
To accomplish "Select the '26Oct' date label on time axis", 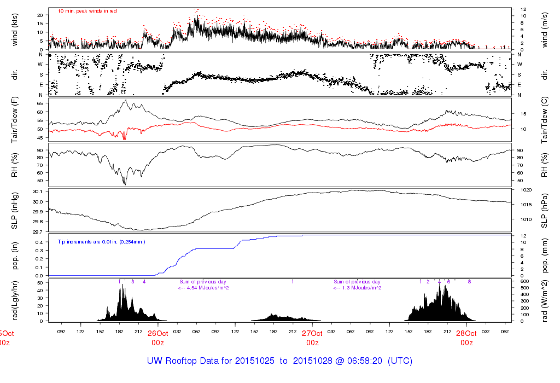I will pyautogui.click(x=158, y=334).
